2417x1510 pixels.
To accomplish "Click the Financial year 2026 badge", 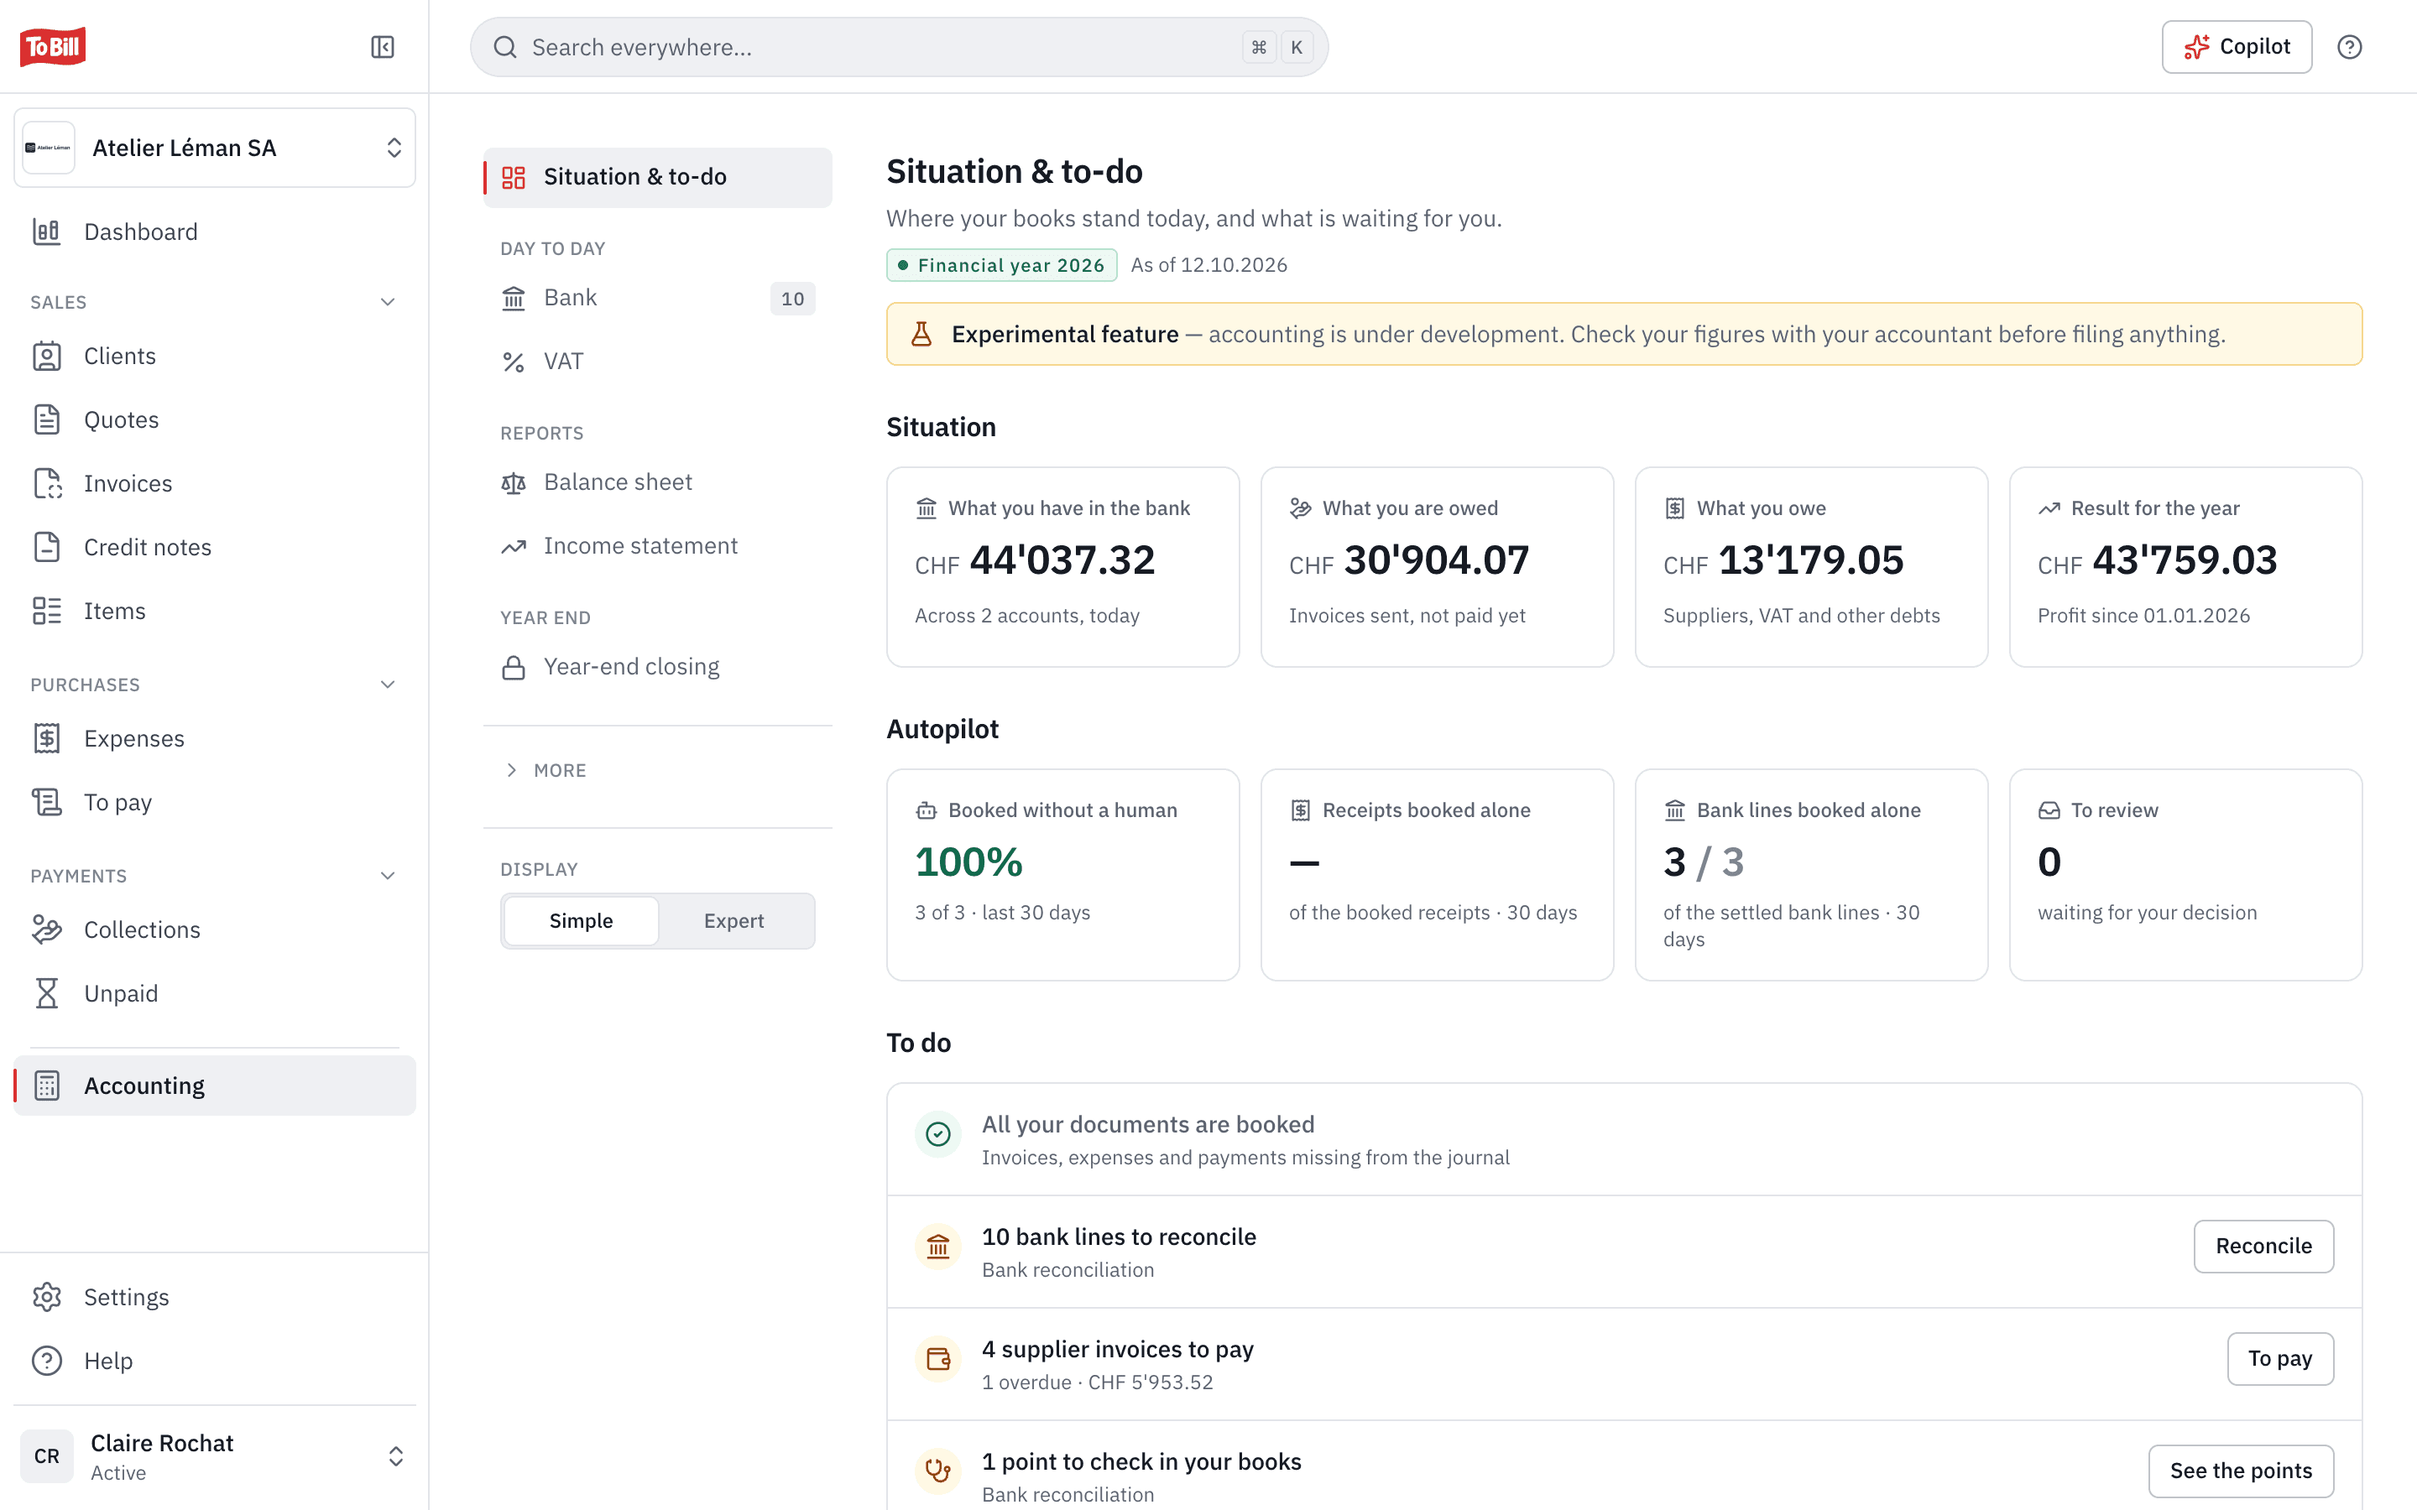I will pos(1002,264).
